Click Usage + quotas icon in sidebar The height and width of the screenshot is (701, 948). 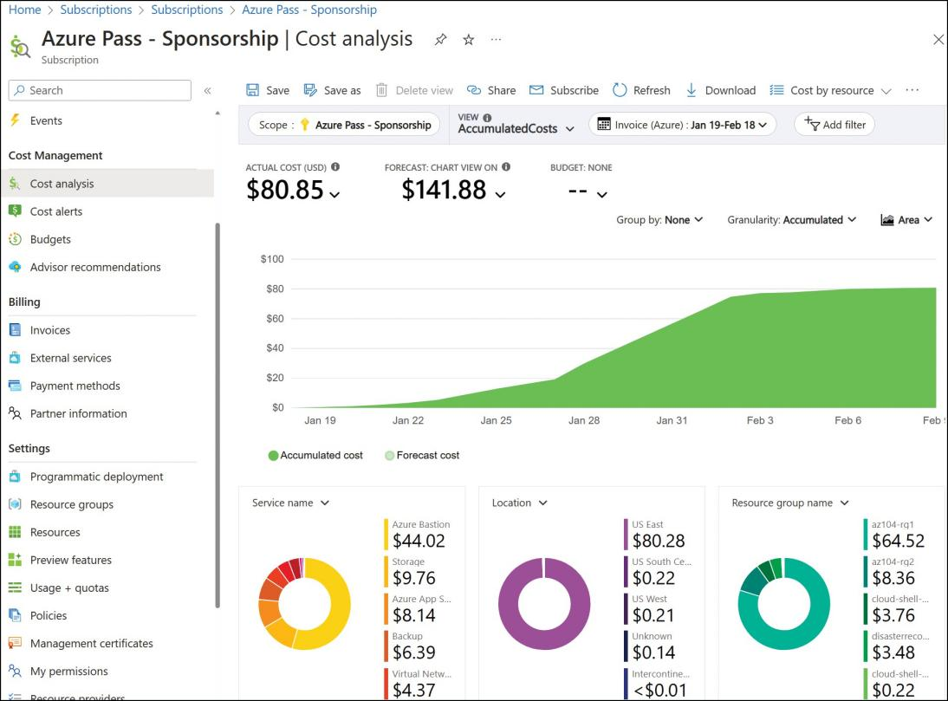(15, 587)
